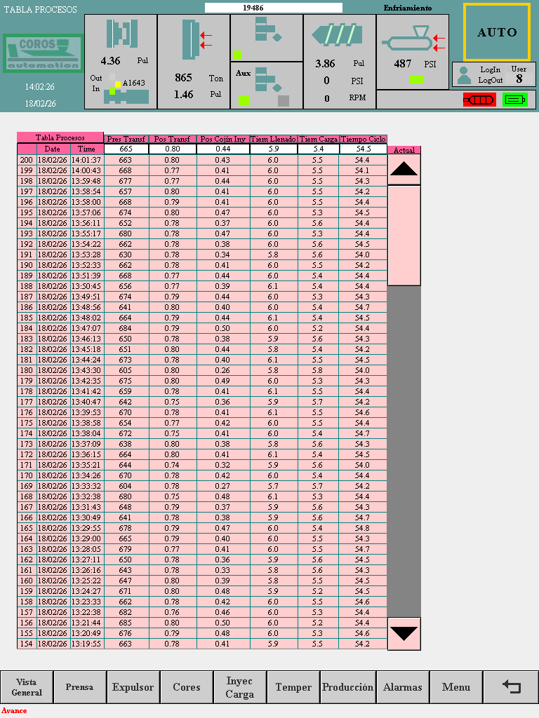Open the Menu button
This screenshot has width=539, height=718.
tap(455, 687)
